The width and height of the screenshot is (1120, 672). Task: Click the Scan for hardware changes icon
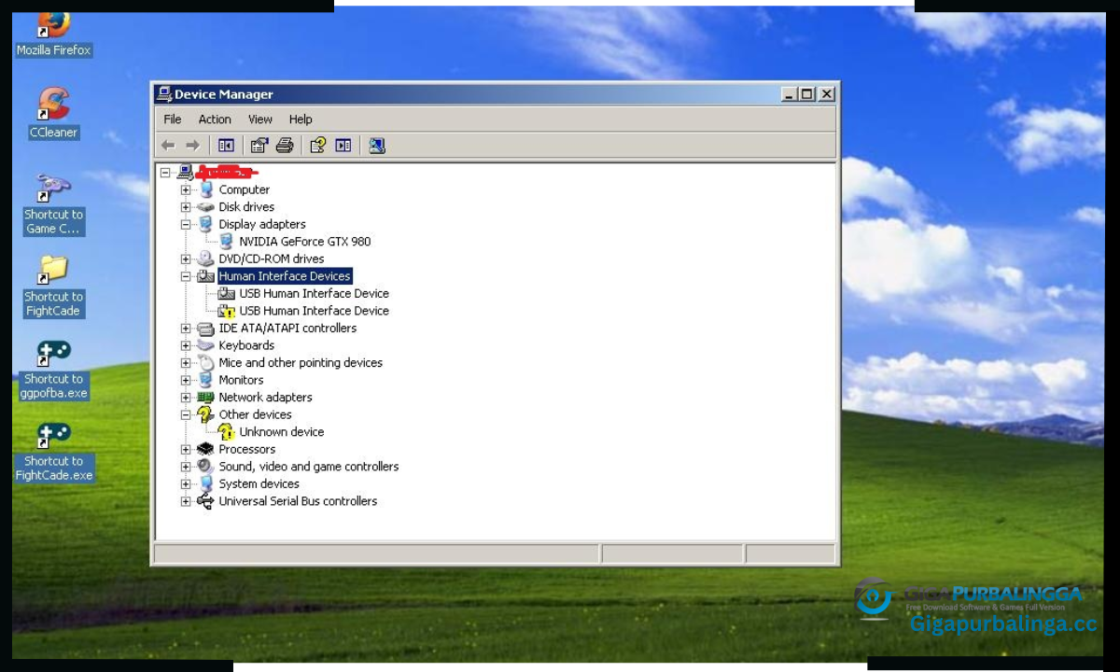point(376,146)
